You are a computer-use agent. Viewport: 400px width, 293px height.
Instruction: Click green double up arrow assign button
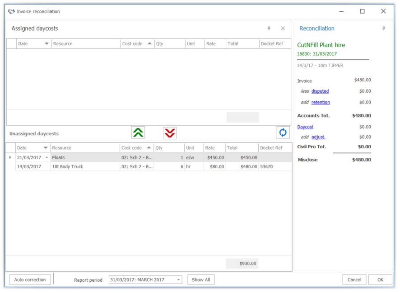(x=138, y=132)
